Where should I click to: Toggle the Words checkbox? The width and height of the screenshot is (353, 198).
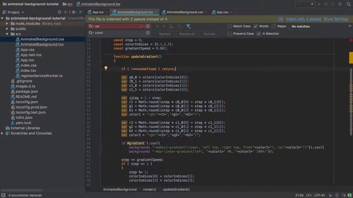[x=255, y=26]
